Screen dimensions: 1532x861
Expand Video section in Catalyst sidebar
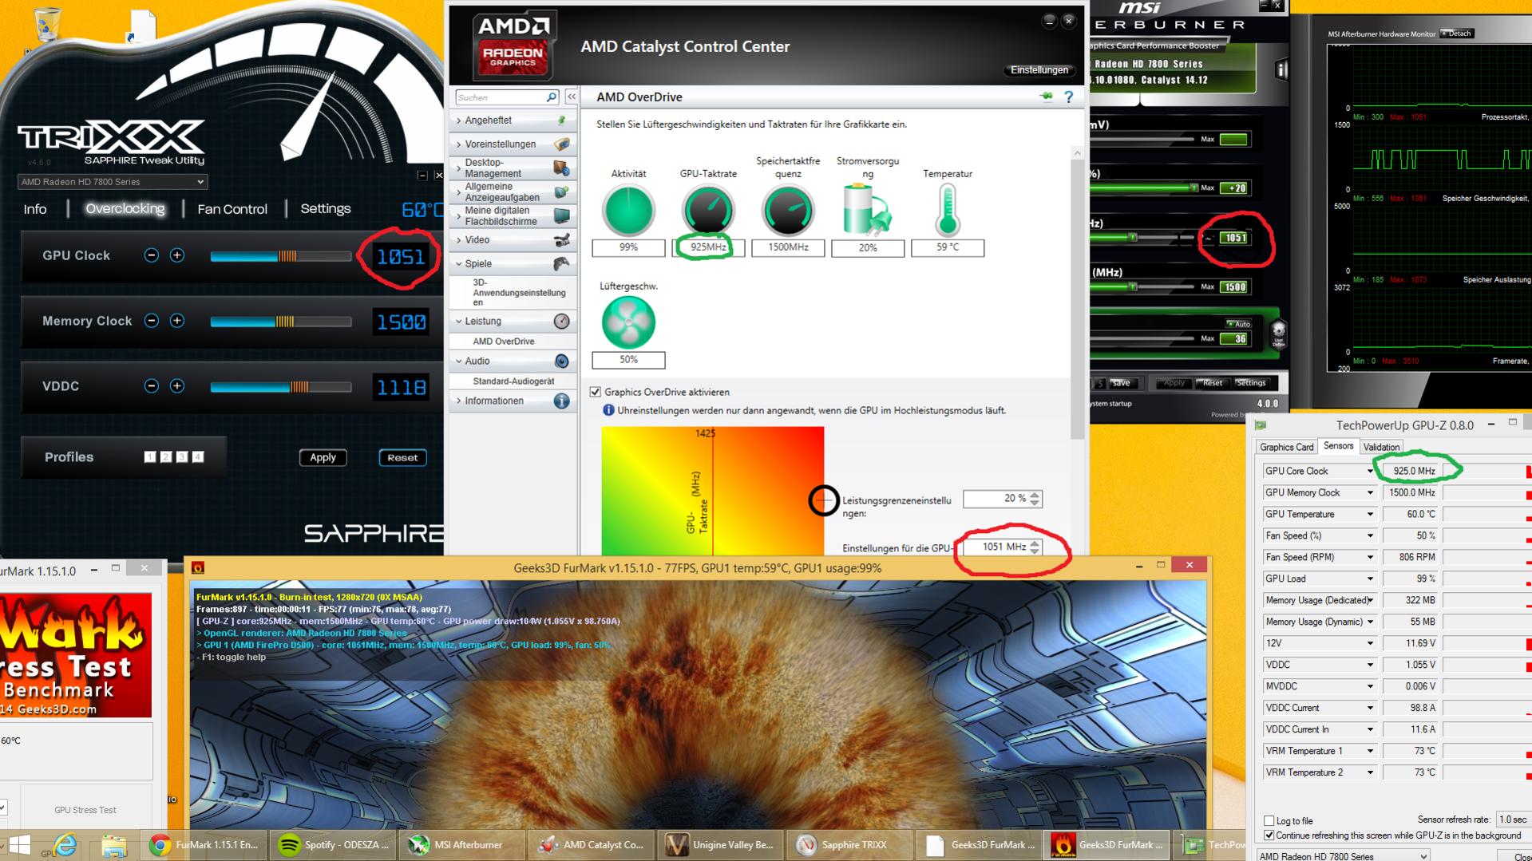tap(512, 240)
